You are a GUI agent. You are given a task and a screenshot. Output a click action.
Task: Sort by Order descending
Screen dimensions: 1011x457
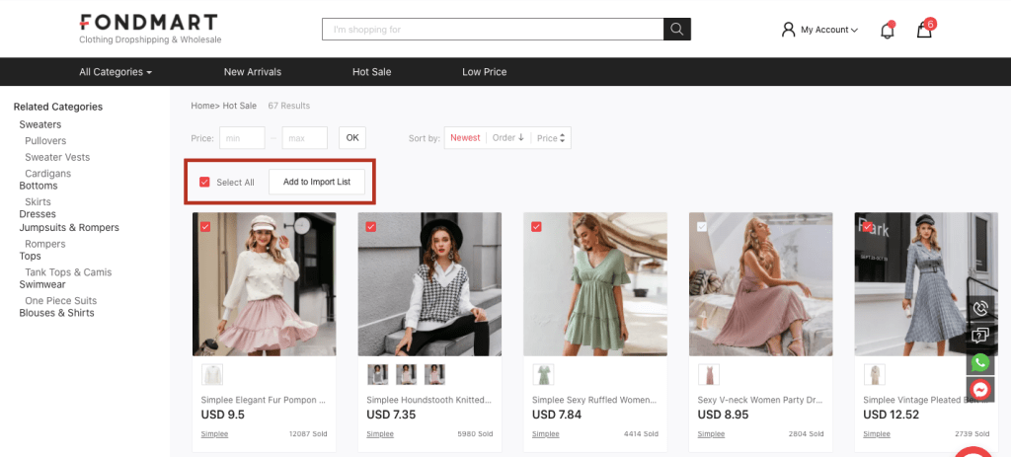[508, 138]
